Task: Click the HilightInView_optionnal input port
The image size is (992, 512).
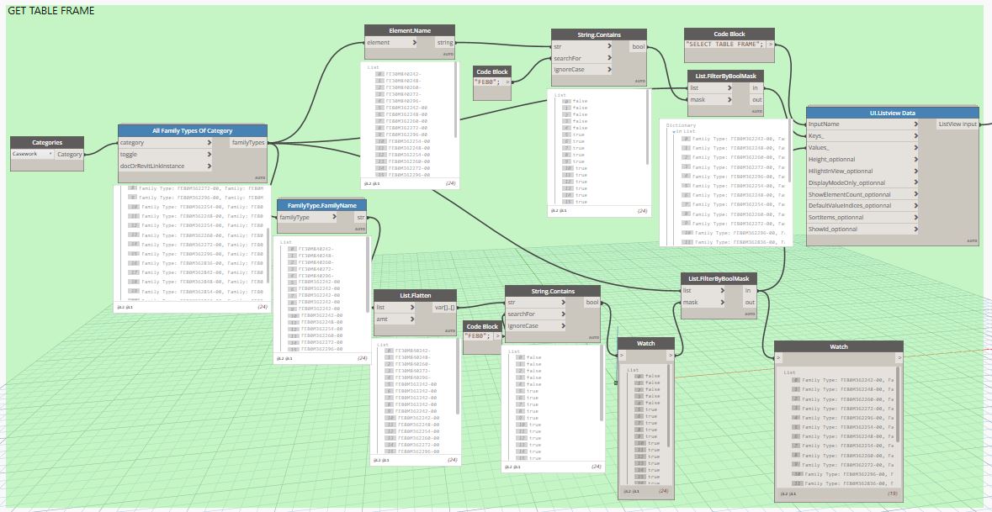Action: coord(862,171)
